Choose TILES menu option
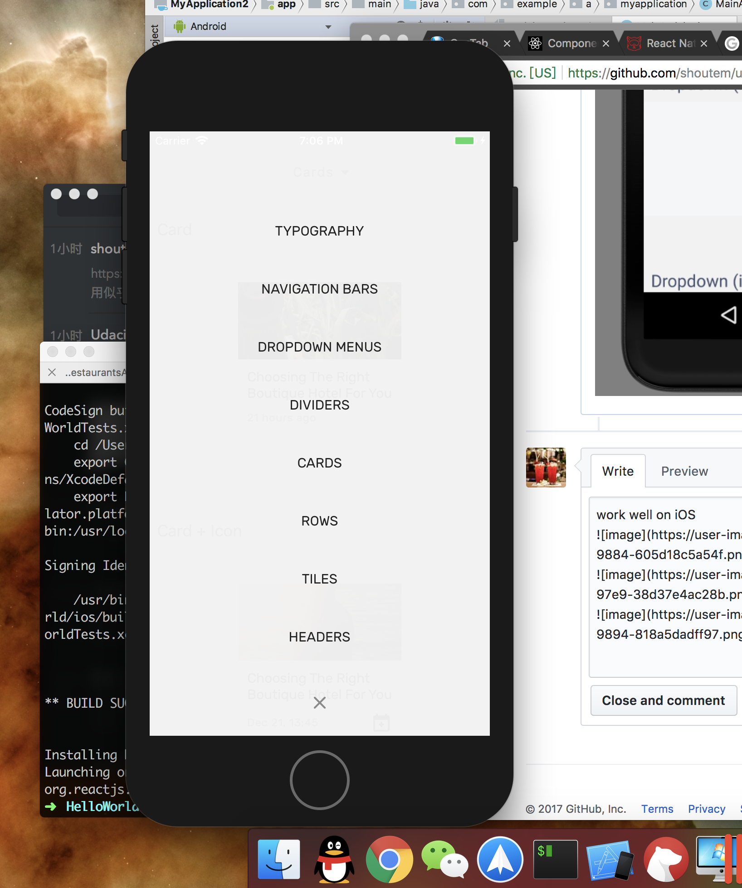The image size is (742, 888). [319, 579]
